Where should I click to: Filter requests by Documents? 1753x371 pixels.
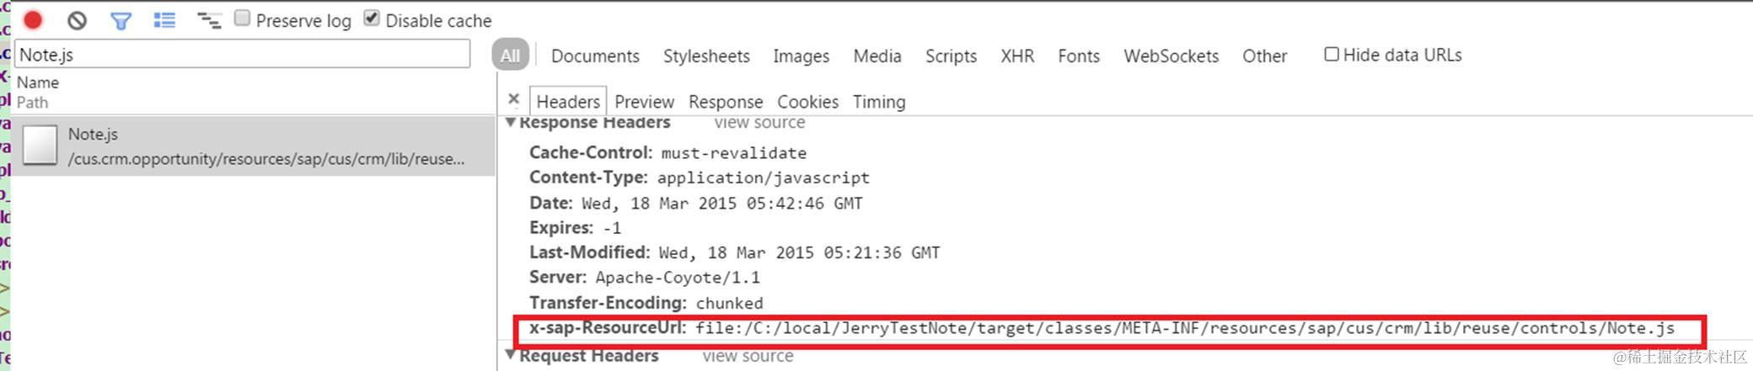(595, 56)
